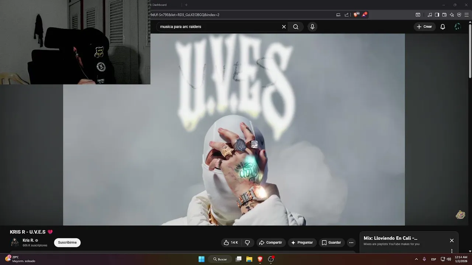472x265 pixels.
Task: Open Brave Shields lion icon
Action: click(356, 15)
